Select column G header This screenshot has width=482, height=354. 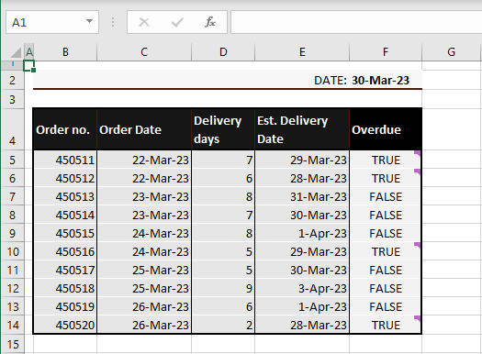pos(451,52)
